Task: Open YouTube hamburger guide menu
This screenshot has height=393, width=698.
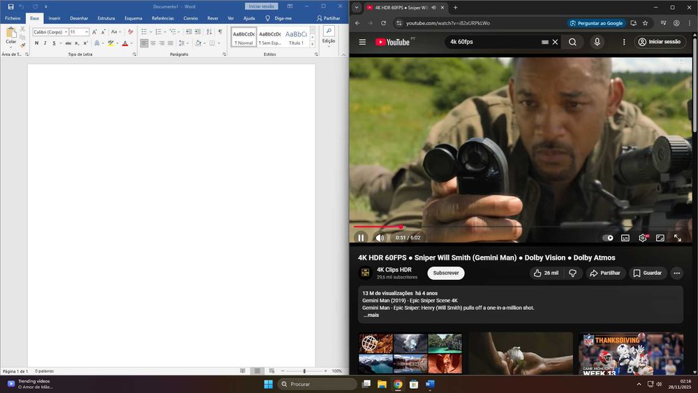Action: (x=362, y=42)
